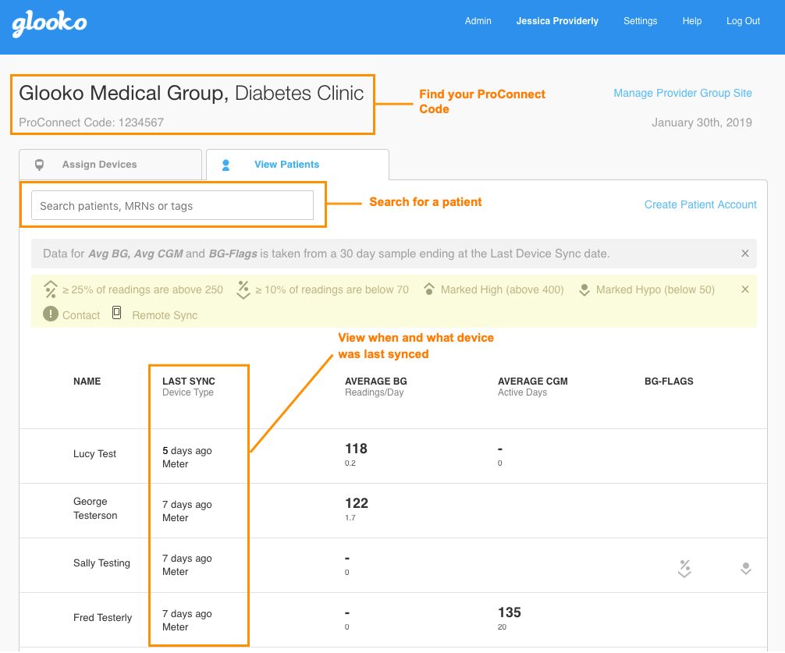Sort by the LAST SYNC column header

click(x=189, y=382)
